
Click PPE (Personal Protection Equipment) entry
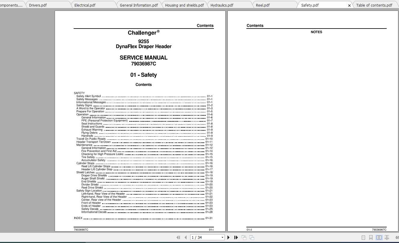[x=147, y=120]
